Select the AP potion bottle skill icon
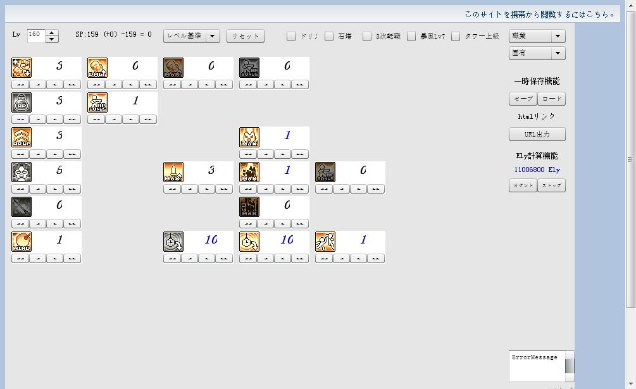The image size is (636, 389). [x=22, y=102]
